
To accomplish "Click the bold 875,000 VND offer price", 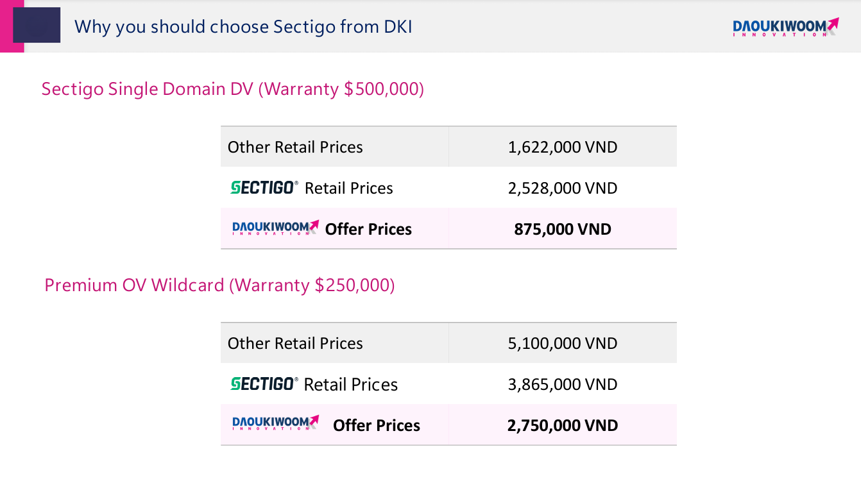I will point(562,229).
